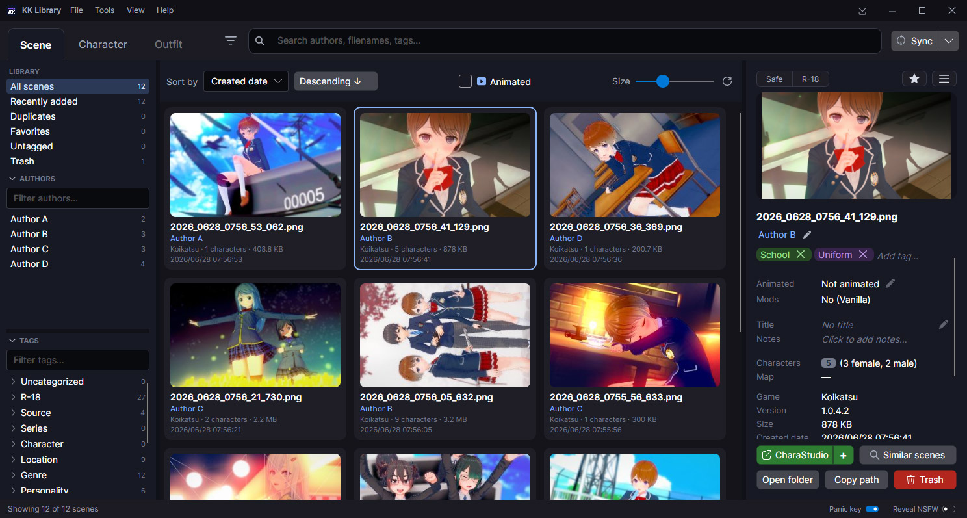
Task: Click Copy path button
Action: click(x=857, y=480)
